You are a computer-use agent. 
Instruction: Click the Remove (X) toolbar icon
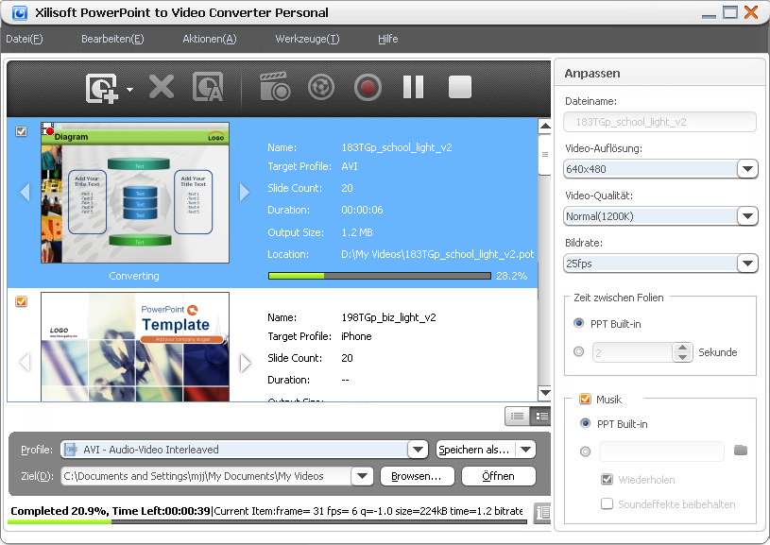(x=162, y=88)
